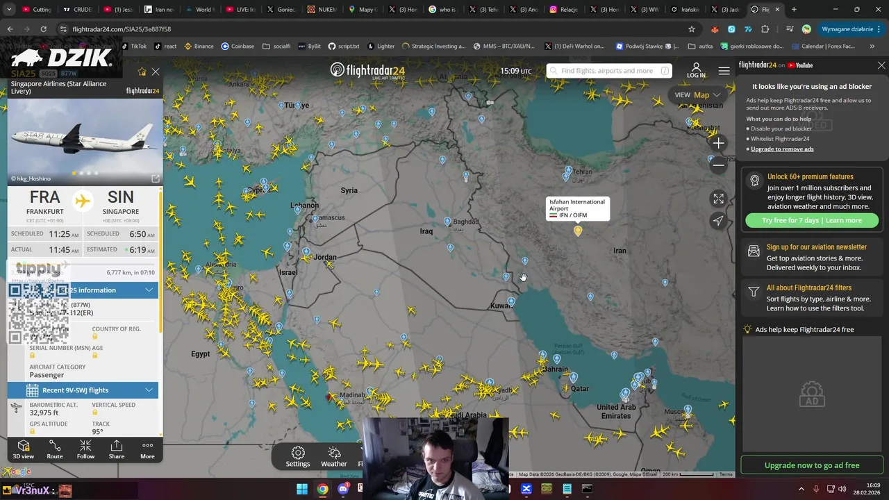889x500 pixels.
Task: Open the More options in flight panel
Action: (147, 449)
